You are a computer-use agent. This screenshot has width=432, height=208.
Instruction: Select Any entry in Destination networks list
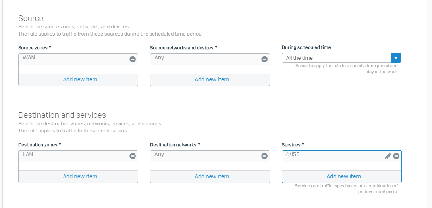pyautogui.click(x=159, y=155)
